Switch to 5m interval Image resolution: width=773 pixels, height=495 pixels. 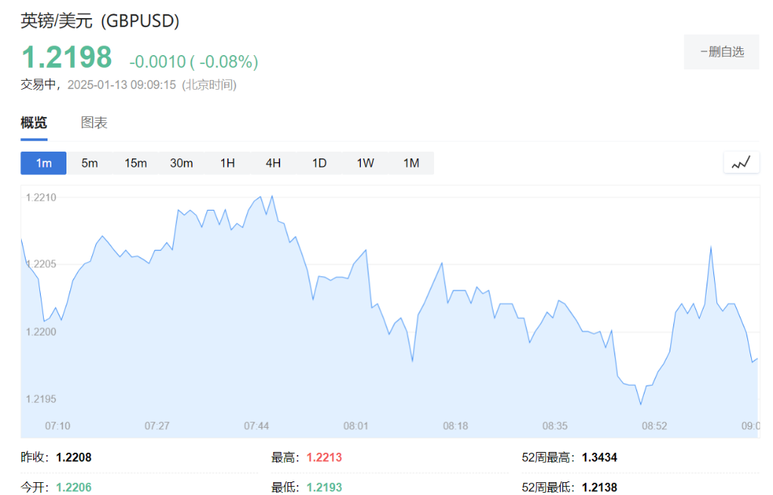(x=90, y=163)
